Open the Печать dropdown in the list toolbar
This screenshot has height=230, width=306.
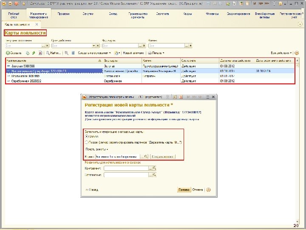156,53
